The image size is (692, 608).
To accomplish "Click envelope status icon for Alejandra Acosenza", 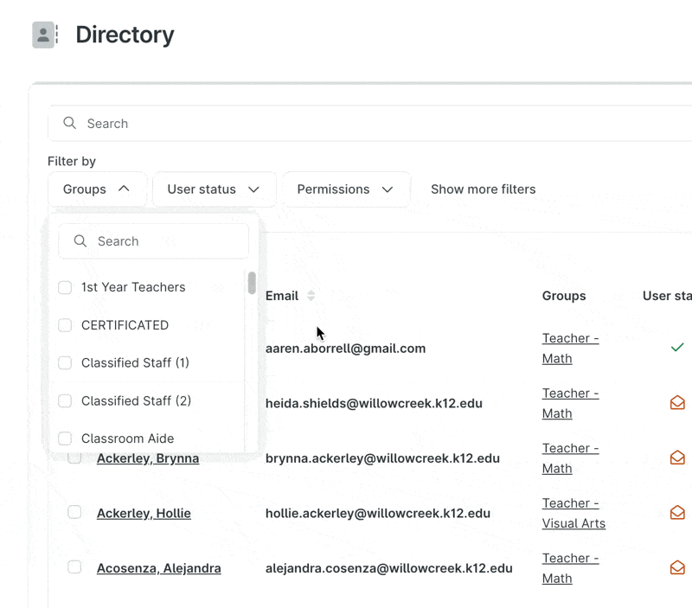I will coord(677,567).
